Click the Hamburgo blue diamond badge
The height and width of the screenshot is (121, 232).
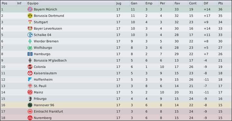30,54
